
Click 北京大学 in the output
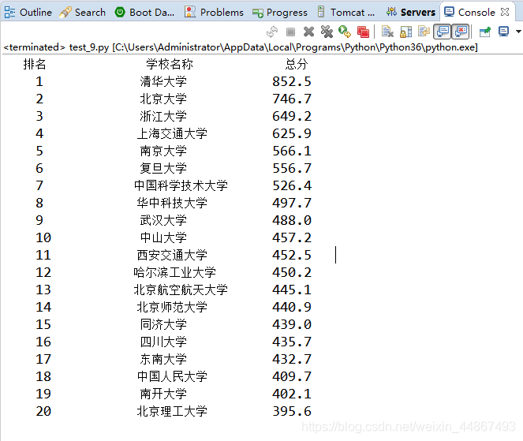(x=163, y=99)
